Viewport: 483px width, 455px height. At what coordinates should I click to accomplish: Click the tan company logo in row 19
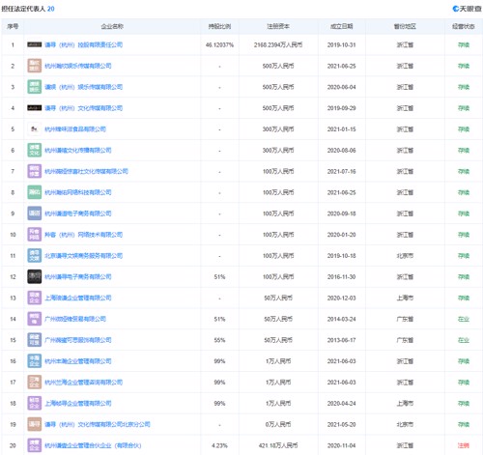point(34,424)
